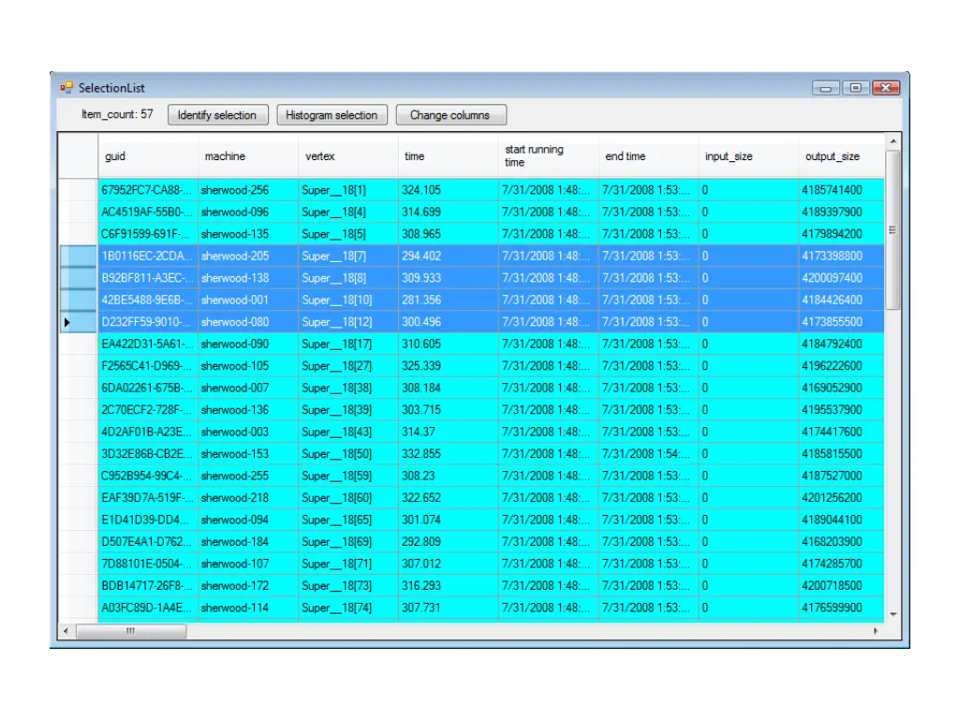Select row header for sherwood-138 row
Image resolution: width=959 pixels, height=719 pixels.
79,278
